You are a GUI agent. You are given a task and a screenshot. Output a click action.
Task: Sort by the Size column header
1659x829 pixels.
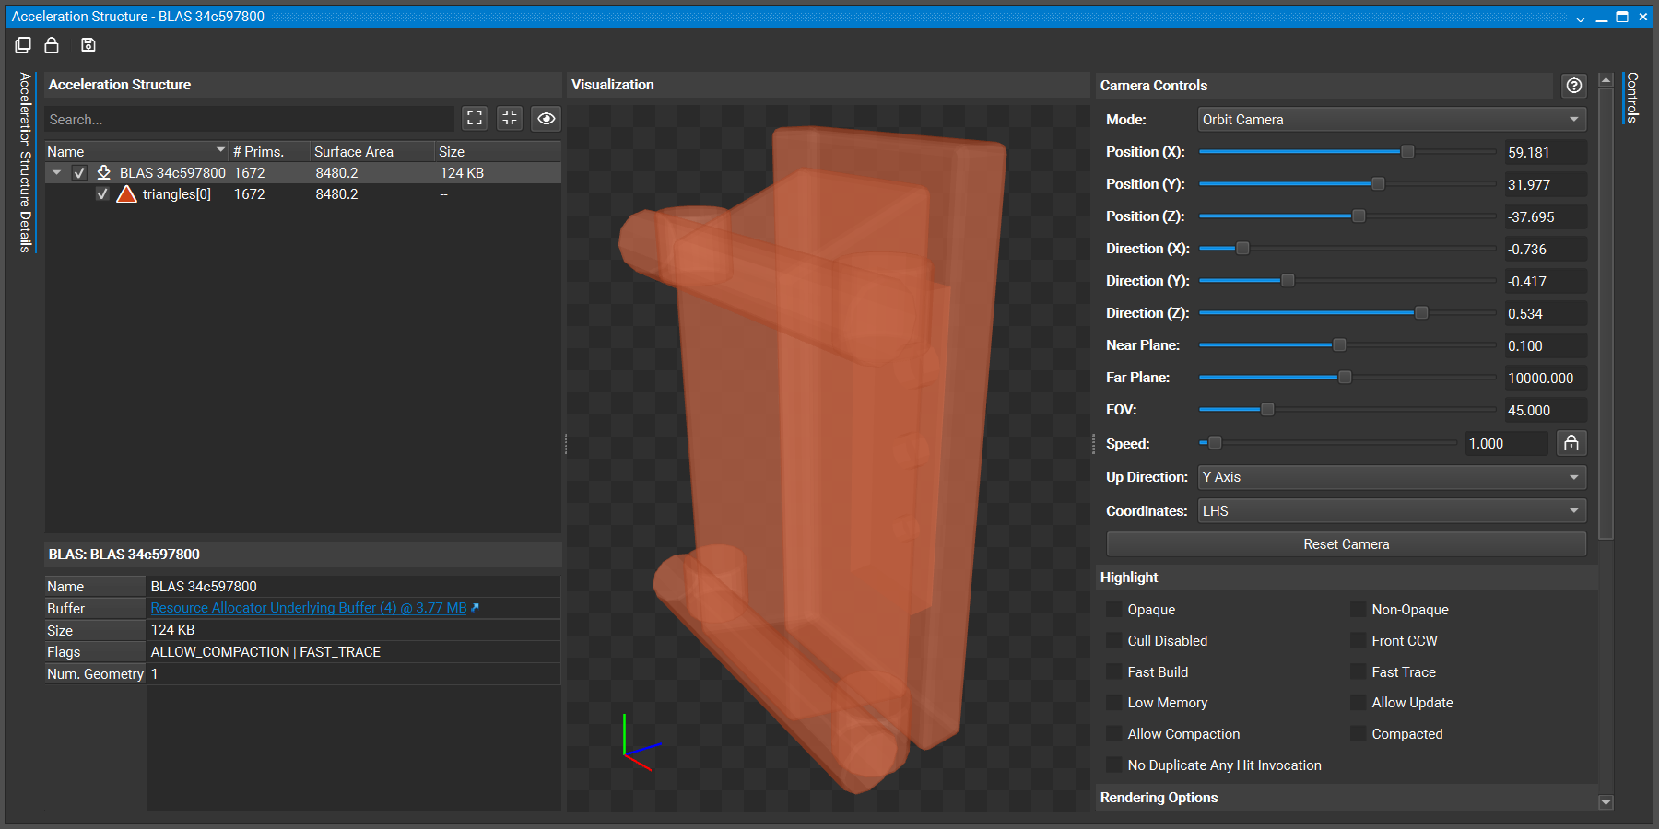(498, 151)
